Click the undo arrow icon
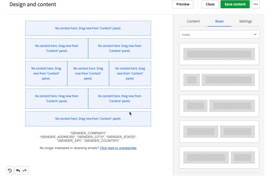This screenshot has height=177, width=272. [x=18, y=171]
